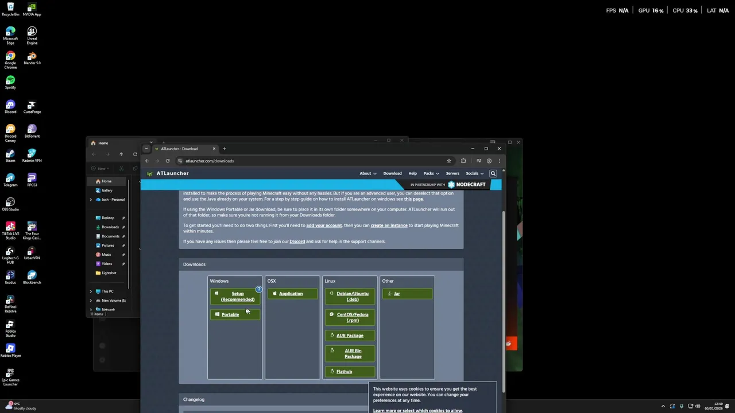Image resolution: width=735 pixels, height=413 pixels.
Task: Click the cookie preferences 'Learn more' link
Action: tap(417, 411)
